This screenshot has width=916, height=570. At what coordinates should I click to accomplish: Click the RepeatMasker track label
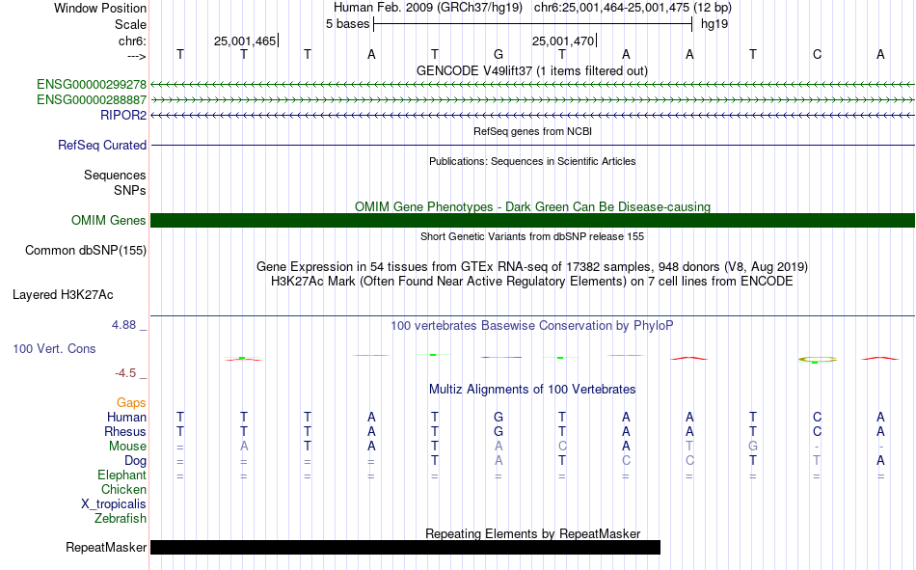pyautogui.click(x=106, y=547)
